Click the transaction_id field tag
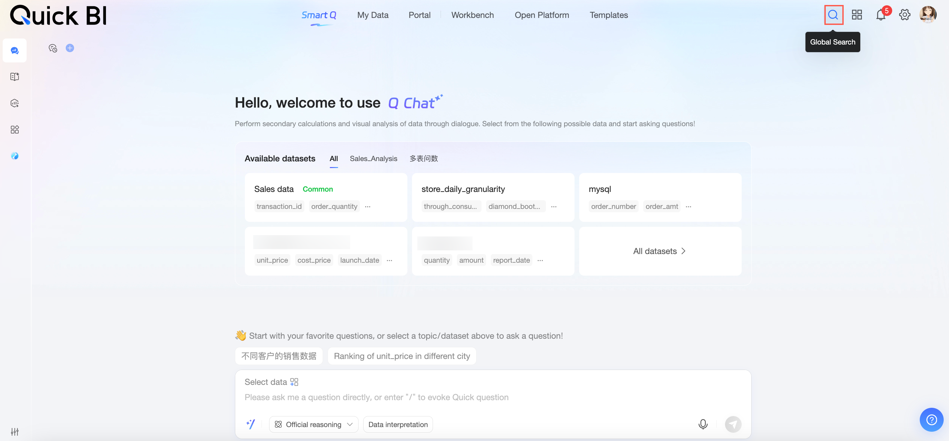The width and height of the screenshot is (949, 441). pyautogui.click(x=279, y=207)
